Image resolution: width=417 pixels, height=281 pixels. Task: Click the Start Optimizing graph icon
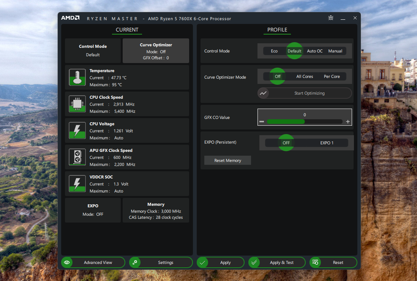(x=263, y=93)
